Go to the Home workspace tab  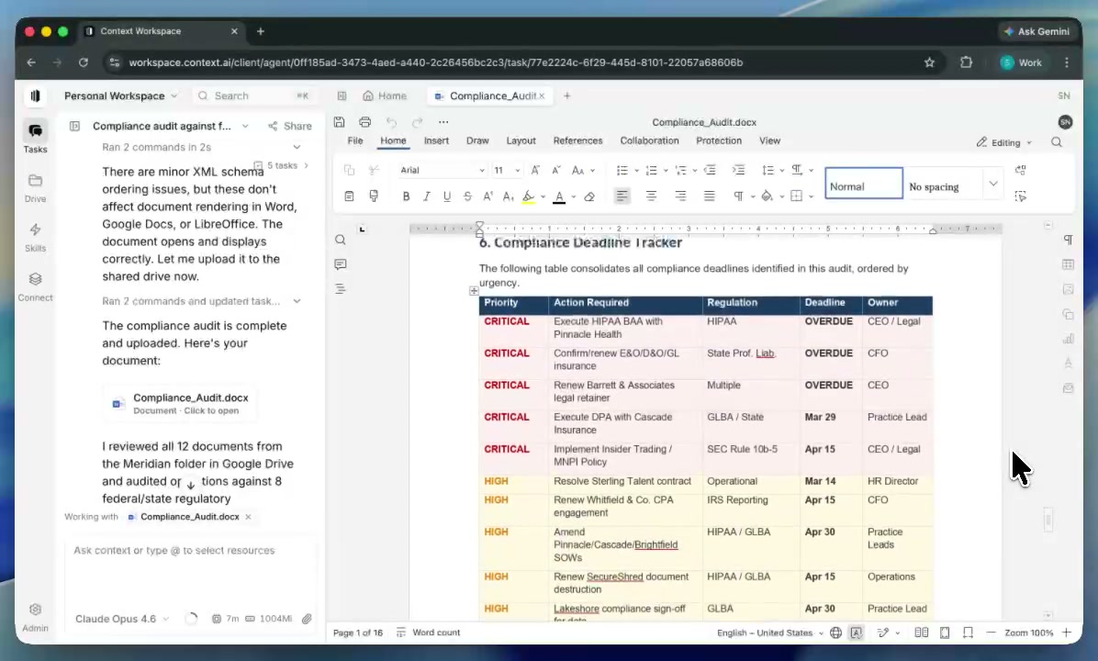tap(385, 95)
